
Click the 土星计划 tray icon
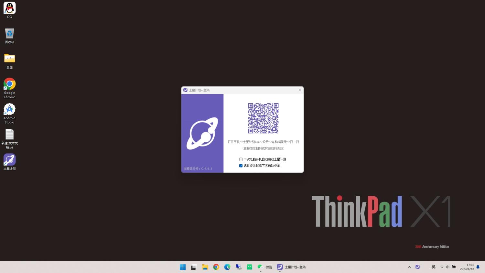point(417,267)
